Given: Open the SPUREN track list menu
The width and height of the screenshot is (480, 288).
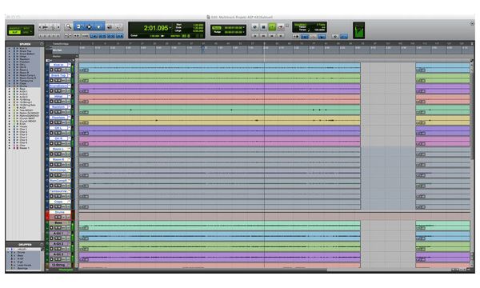Looking at the screenshot, I should point(42,44).
